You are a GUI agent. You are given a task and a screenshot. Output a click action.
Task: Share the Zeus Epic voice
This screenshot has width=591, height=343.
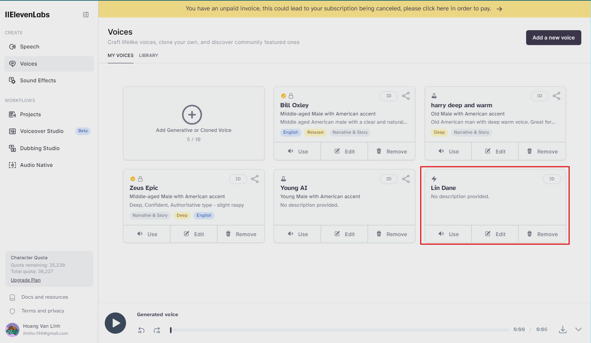point(255,179)
